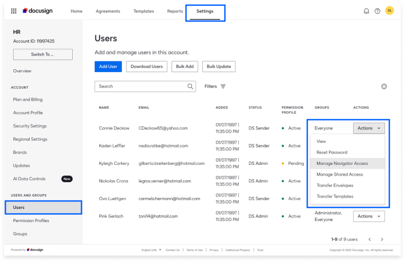Open Updates in the sidebar
405x262 pixels.
22,165
